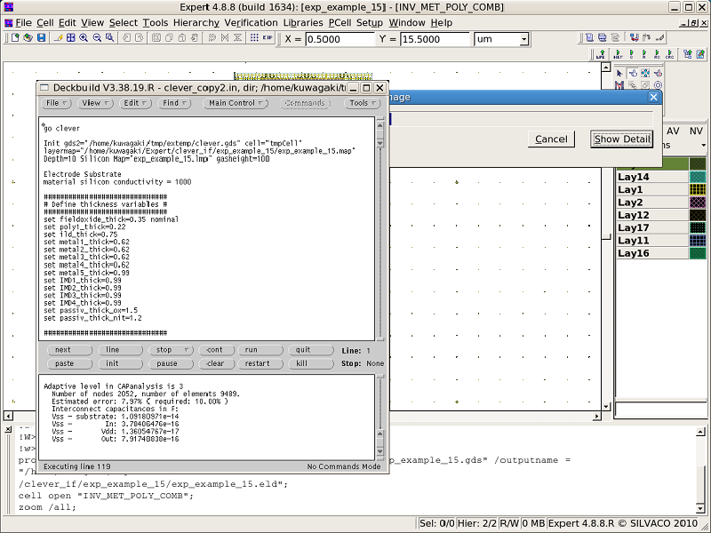The image size is (711, 533).
Task: Click the zoom in magnifier icon
Action: pyautogui.click(x=84, y=38)
